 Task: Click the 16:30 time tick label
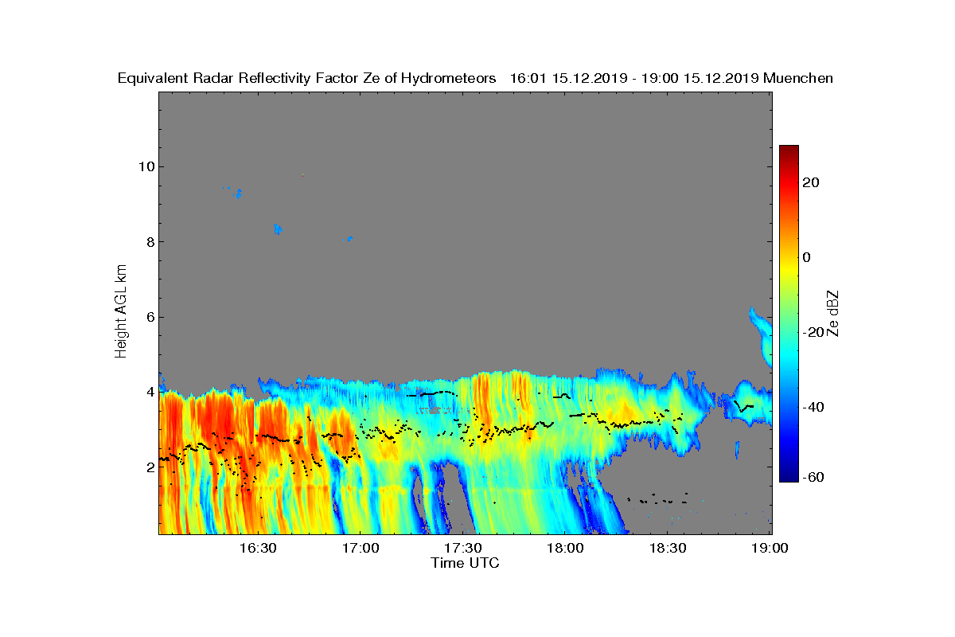pos(257,548)
